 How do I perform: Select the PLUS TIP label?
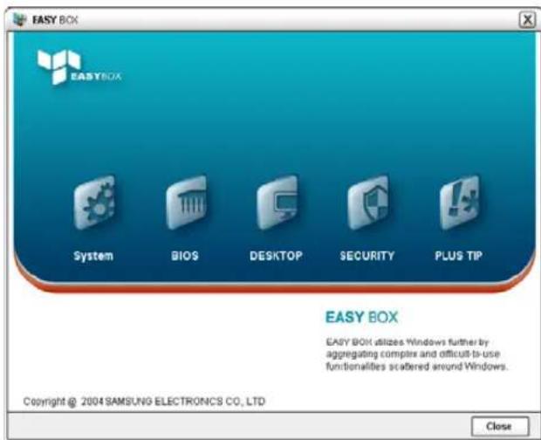tap(458, 256)
